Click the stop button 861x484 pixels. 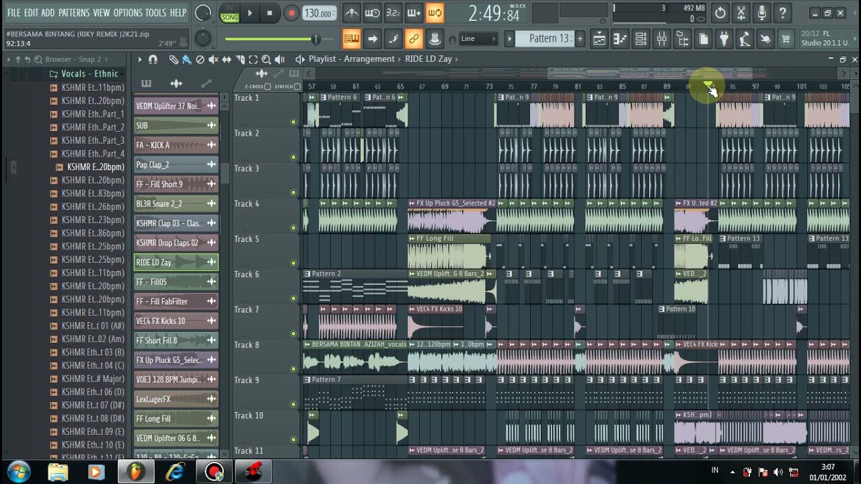pos(270,13)
